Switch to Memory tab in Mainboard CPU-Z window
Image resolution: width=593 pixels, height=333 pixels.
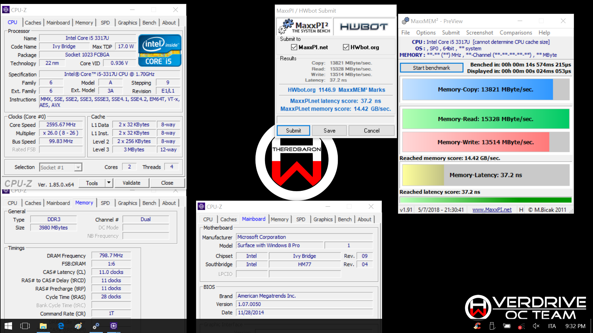[280, 219]
